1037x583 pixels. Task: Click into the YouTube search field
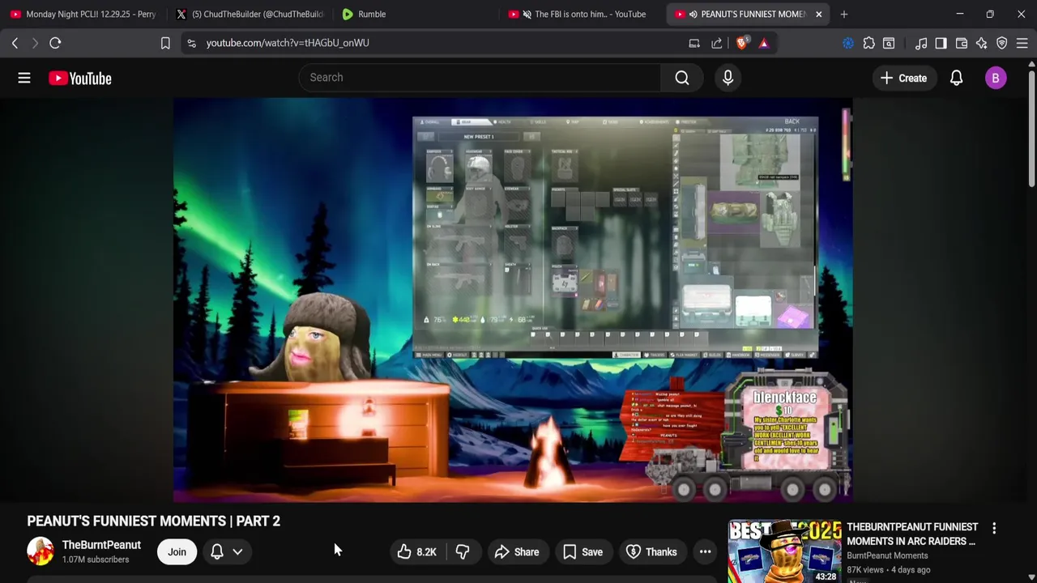coord(480,78)
